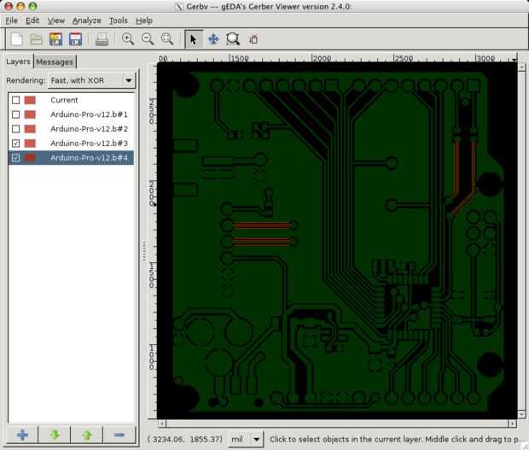Enable visibility of Arduino-Pro-v12.b#2 layer

[16, 129]
